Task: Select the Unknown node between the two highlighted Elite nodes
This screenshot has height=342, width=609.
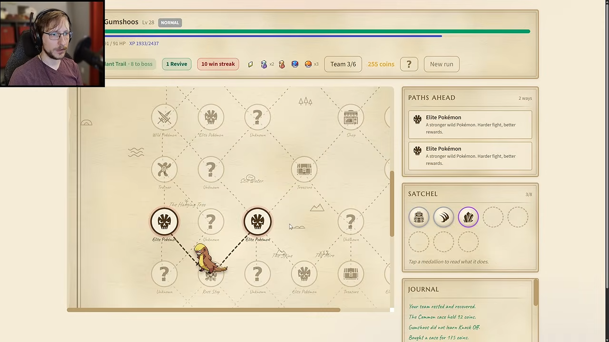Action: [x=211, y=221]
